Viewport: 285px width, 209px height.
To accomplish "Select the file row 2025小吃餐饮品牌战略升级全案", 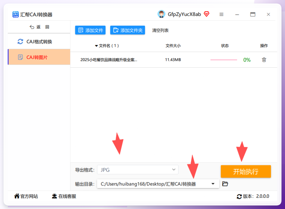I will 174,60.
